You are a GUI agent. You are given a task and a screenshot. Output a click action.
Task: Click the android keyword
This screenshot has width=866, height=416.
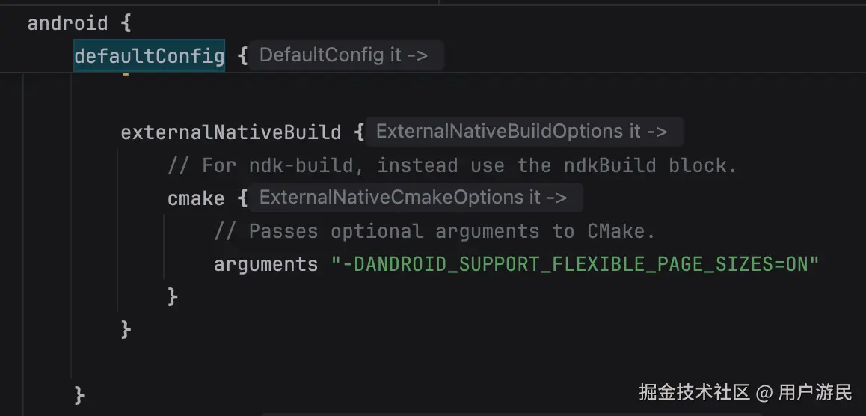click(x=67, y=23)
